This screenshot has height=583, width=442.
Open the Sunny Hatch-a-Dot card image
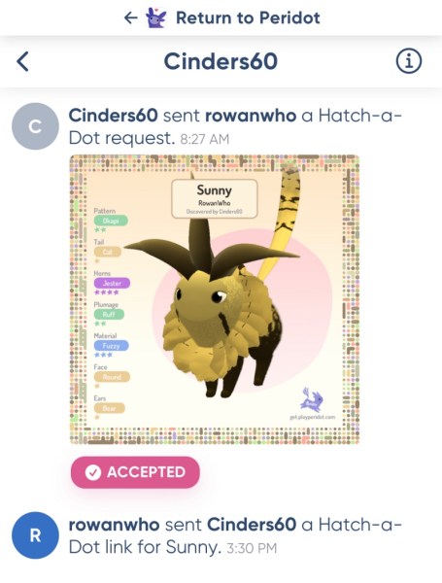(x=215, y=299)
